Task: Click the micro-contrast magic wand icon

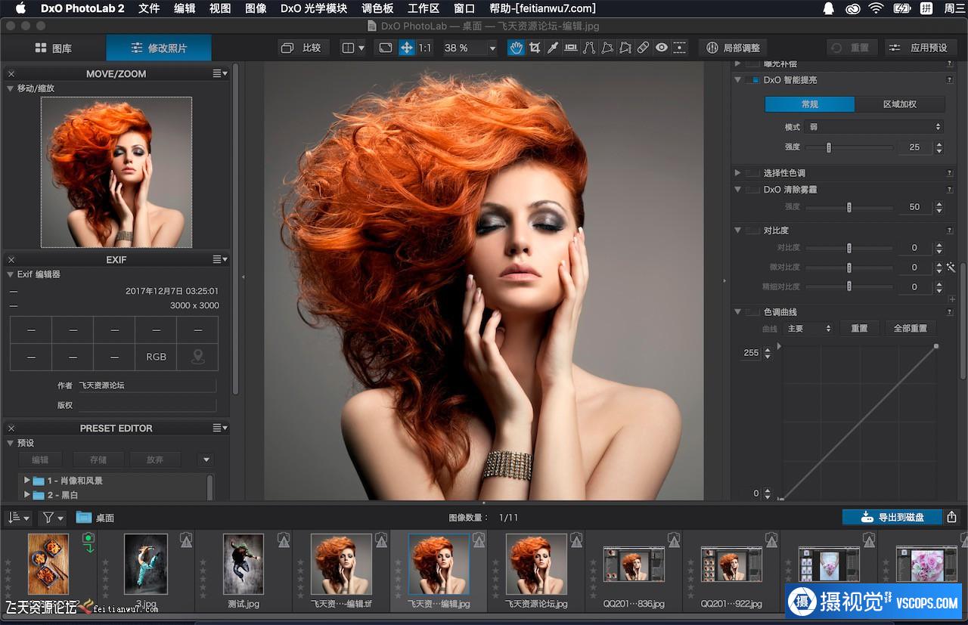Action: point(951,268)
